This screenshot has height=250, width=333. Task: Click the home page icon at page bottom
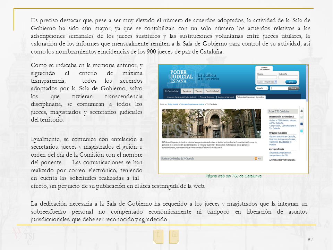click(x=174, y=236)
